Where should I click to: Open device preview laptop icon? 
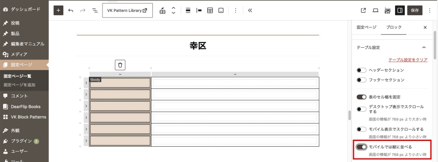click(x=375, y=11)
